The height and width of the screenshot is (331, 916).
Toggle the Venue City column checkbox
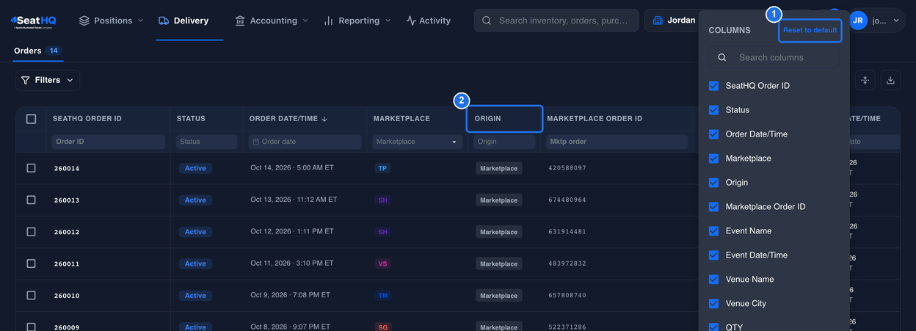[713, 304]
